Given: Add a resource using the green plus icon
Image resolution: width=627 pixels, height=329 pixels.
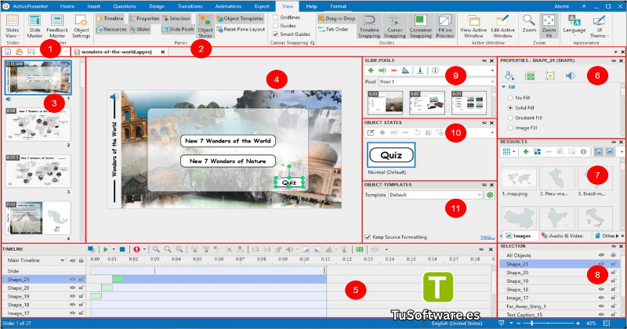Looking at the screenshot, I should point(525,151).
